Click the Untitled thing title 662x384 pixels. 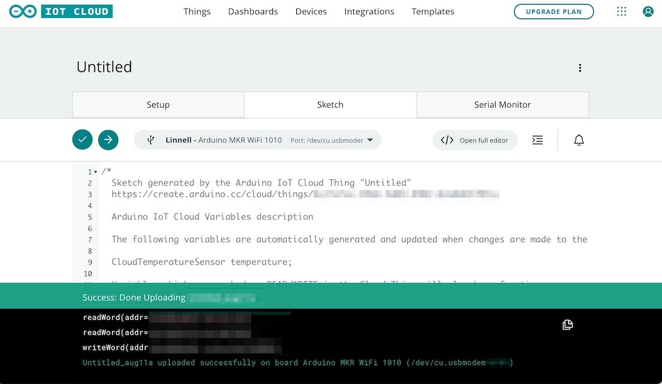104,66
